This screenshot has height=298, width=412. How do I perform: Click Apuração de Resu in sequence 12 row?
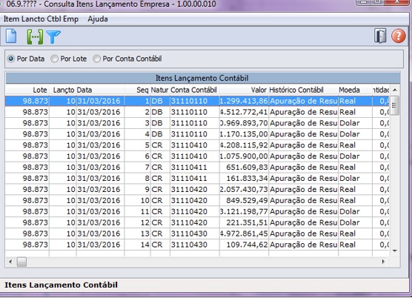pyautogui.click(x=303, y=222)
